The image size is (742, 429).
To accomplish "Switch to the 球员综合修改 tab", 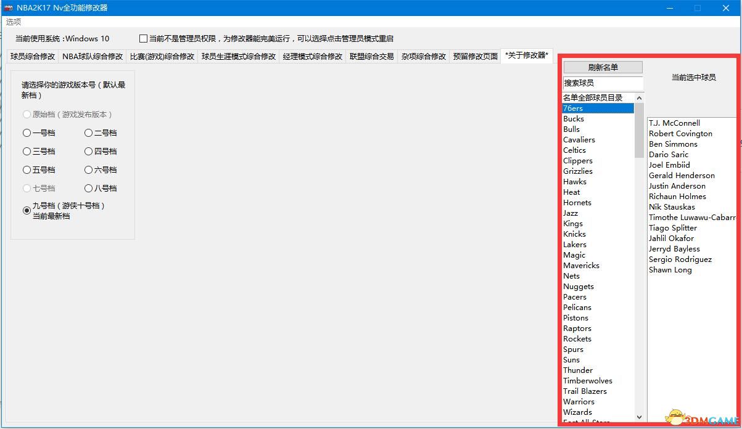I will (33, 56).
